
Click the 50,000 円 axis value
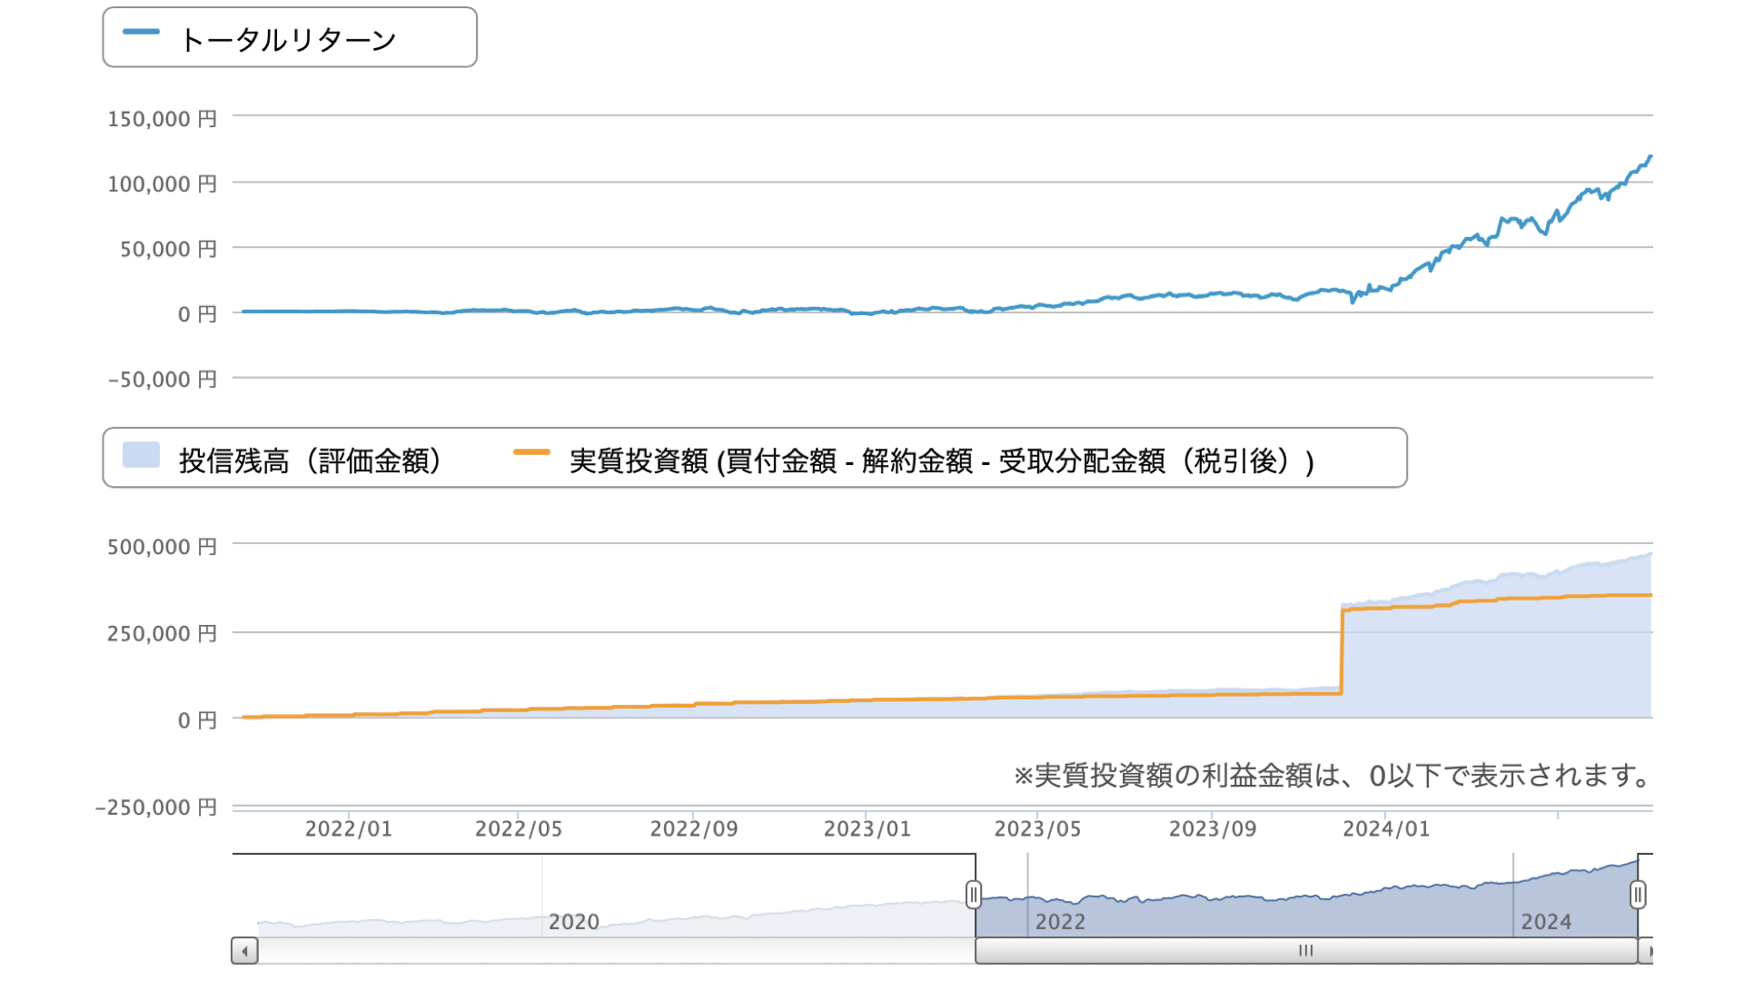[169, 250]
